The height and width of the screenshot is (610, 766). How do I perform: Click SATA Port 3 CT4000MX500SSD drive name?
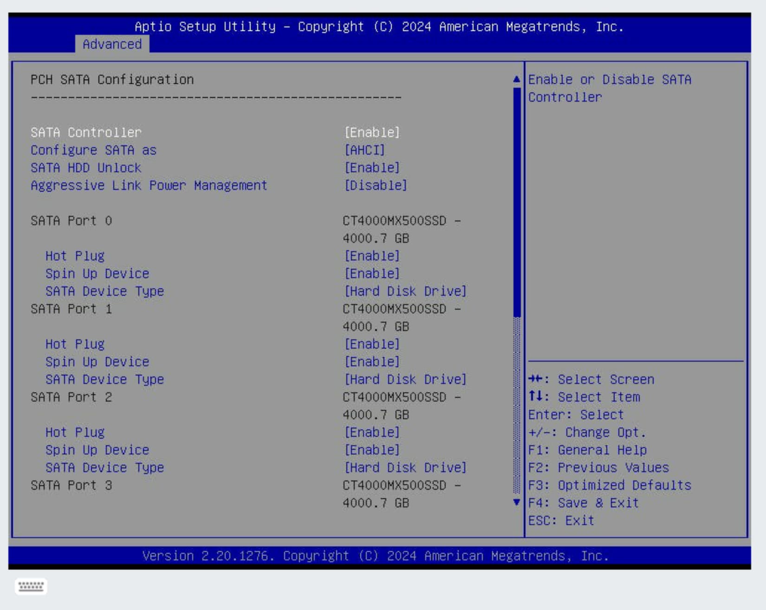point(394,485)
